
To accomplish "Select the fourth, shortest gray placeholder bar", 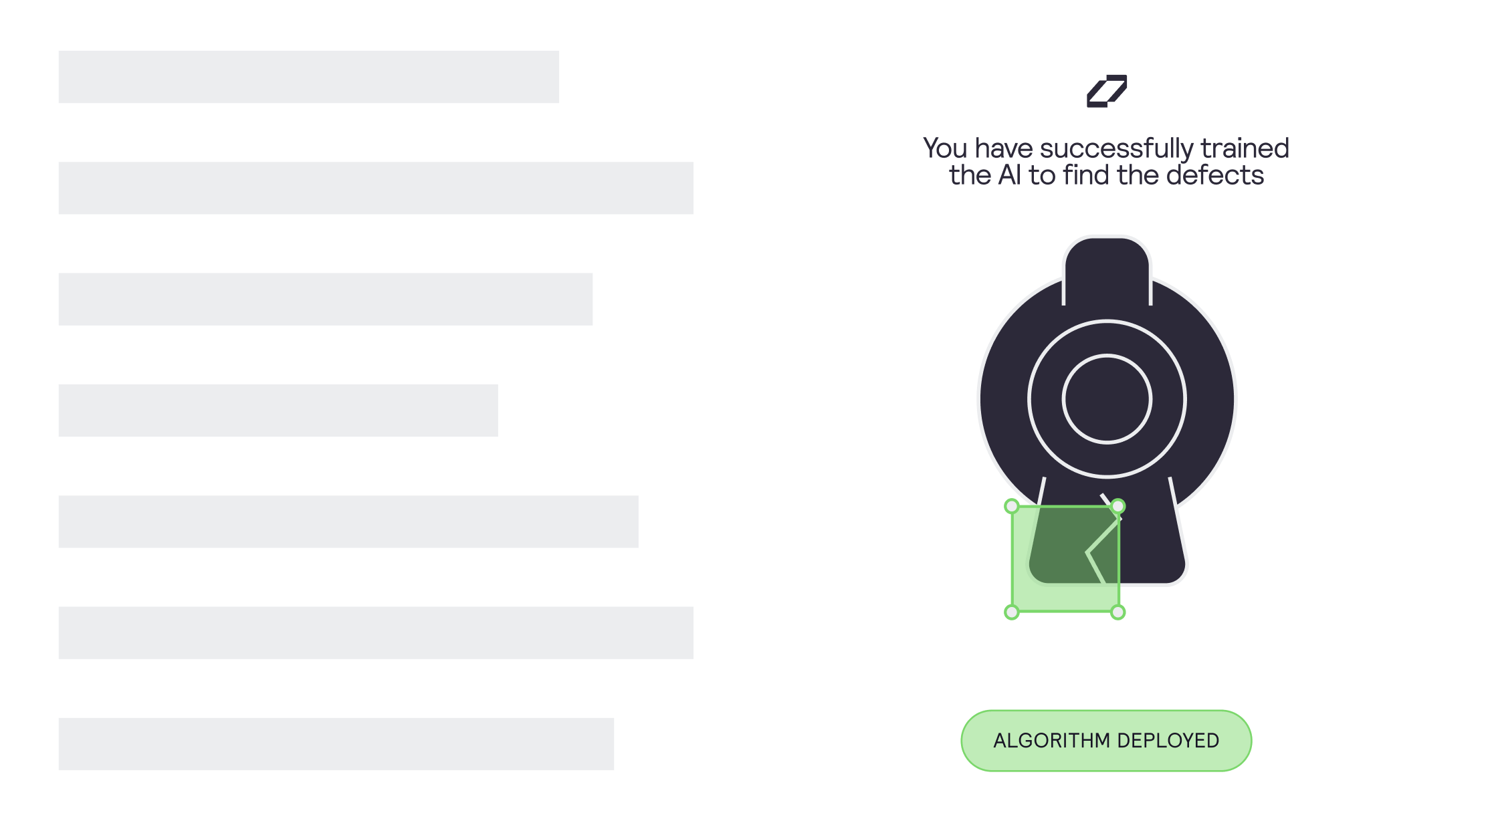I will (278, 410).
